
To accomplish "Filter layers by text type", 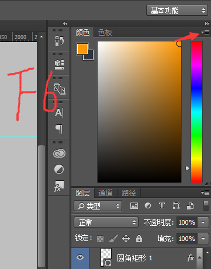I will pyautogui.click(x=162, y=205).
